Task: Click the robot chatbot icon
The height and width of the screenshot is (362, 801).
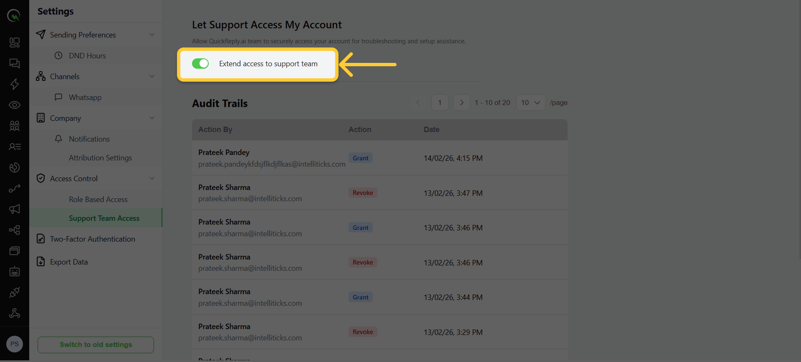Action: click(15, 272)
